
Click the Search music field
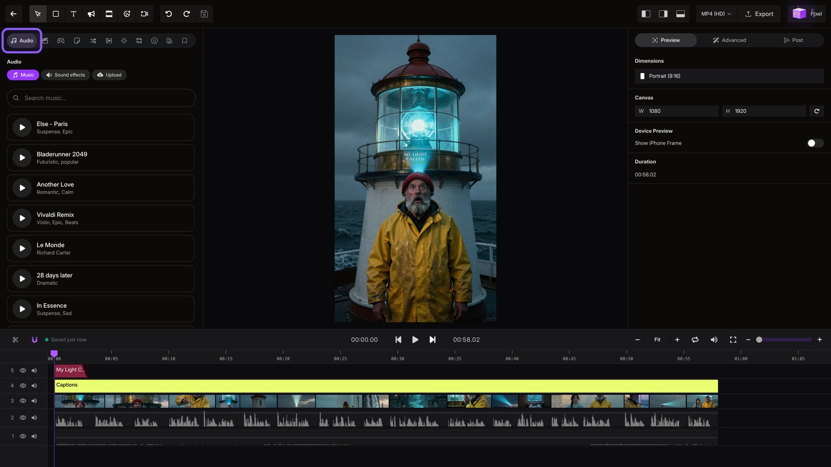click(101, 98)
